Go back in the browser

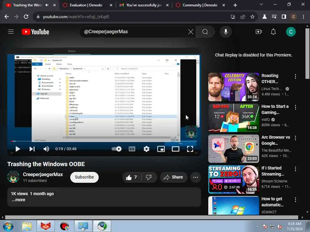click(7, 17)
